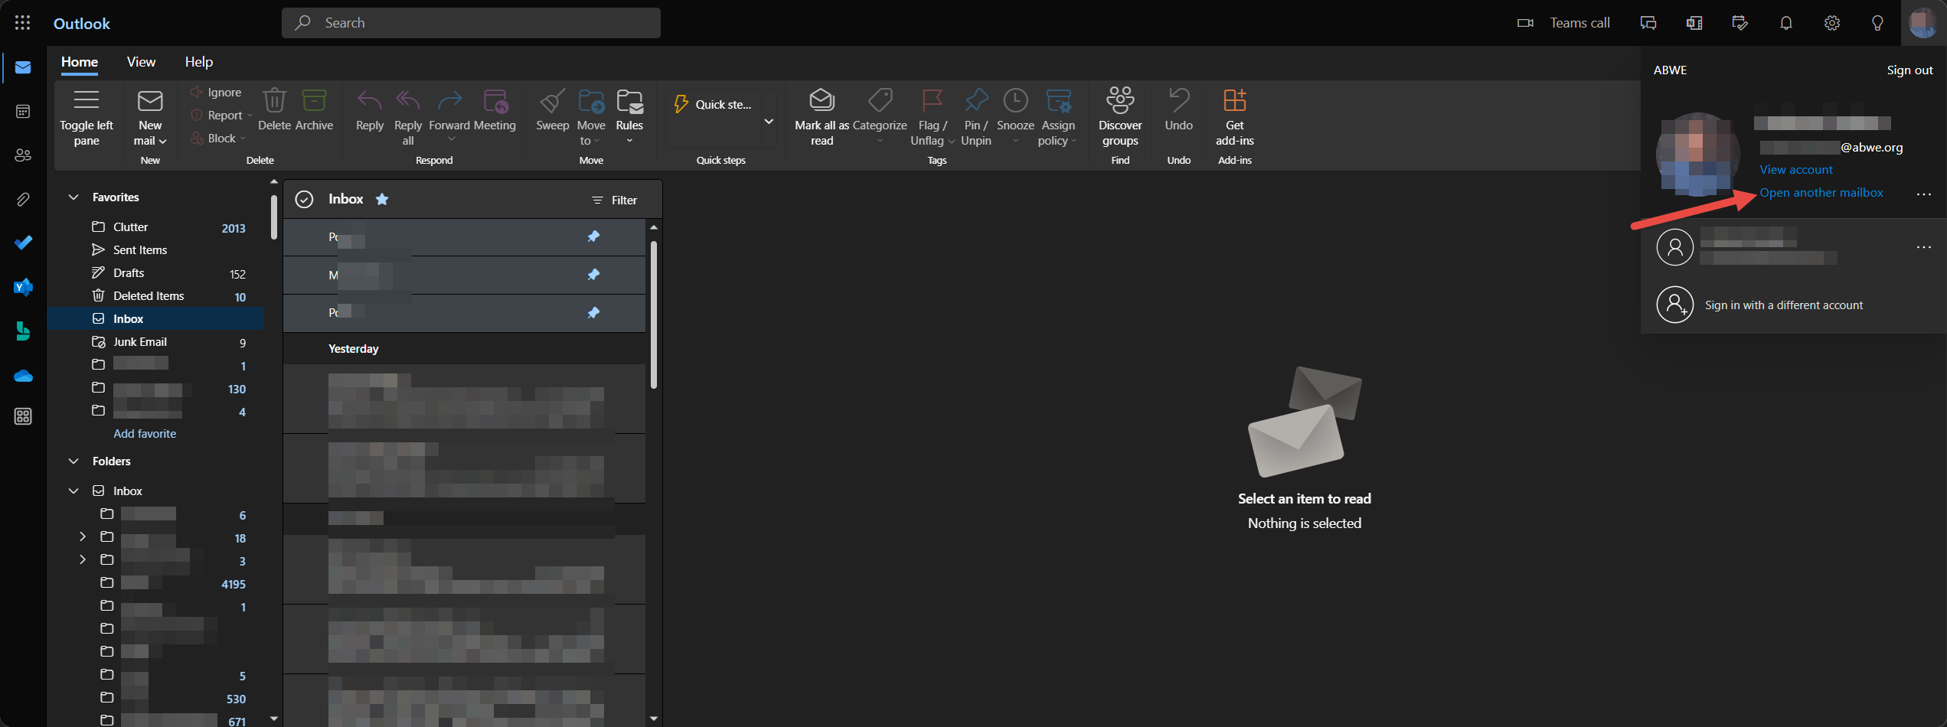1947x727 pixels.
Task: Open Move to dropdown
Action: click(596, 142)
